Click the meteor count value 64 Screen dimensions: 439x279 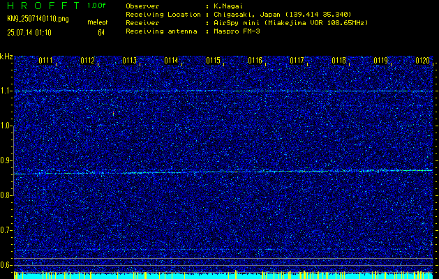[x=101, y=33]
